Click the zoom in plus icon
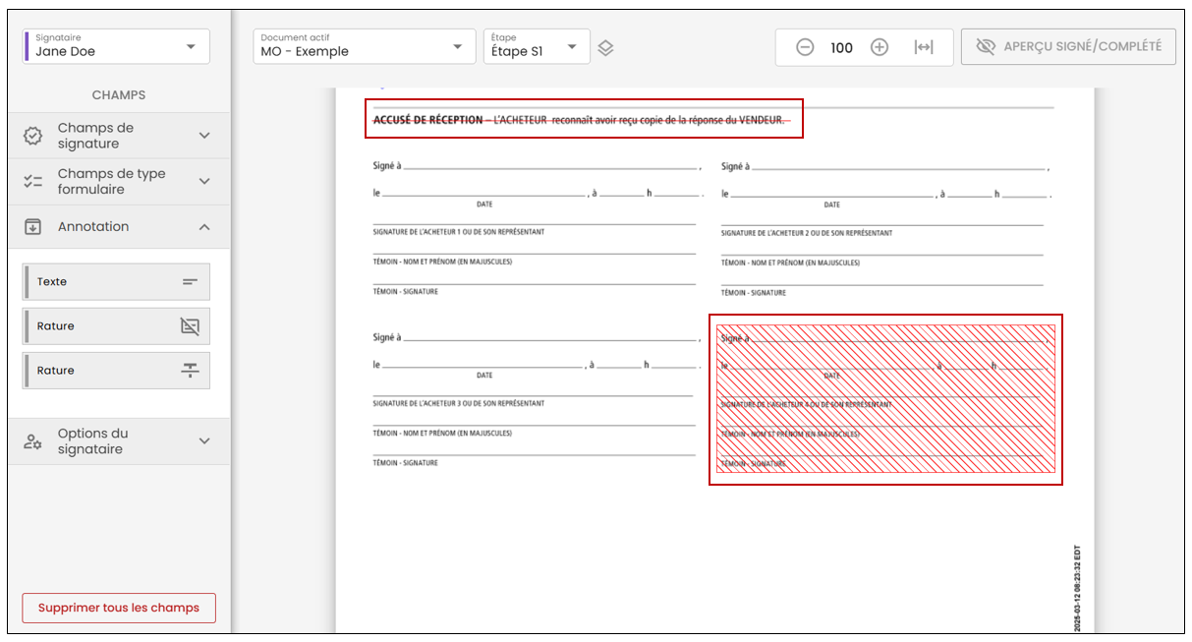 coord(880,47)
